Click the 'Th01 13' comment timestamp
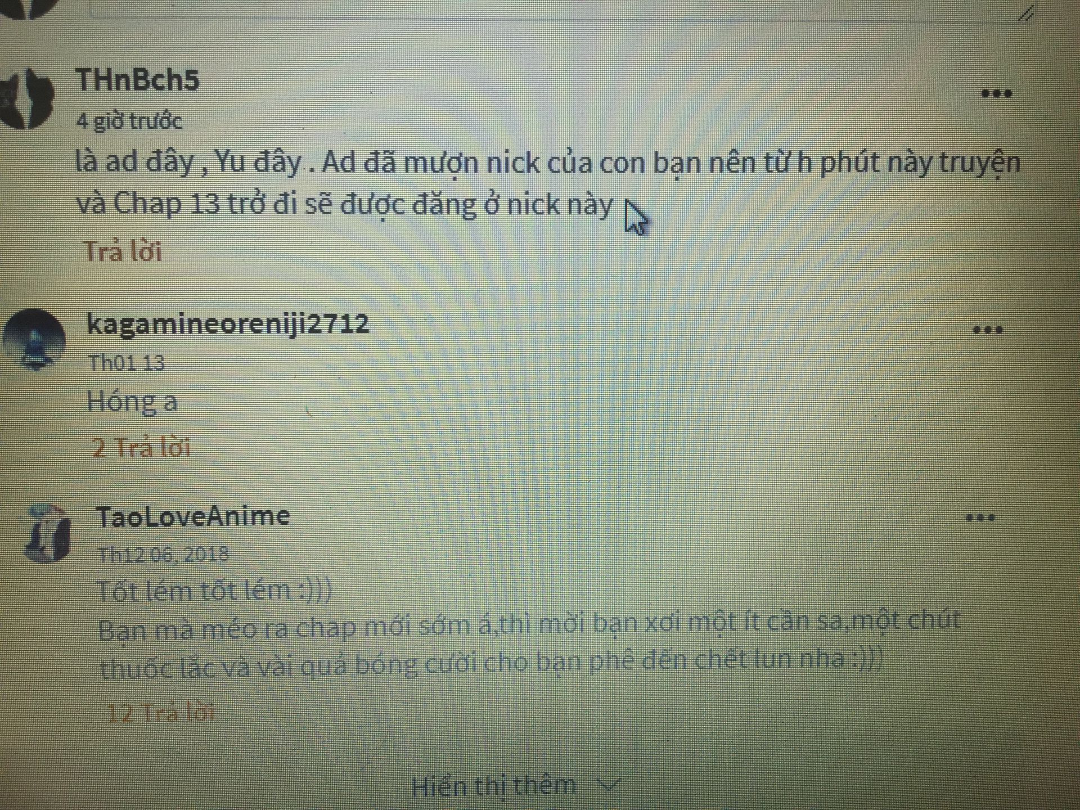 [127, 363]
